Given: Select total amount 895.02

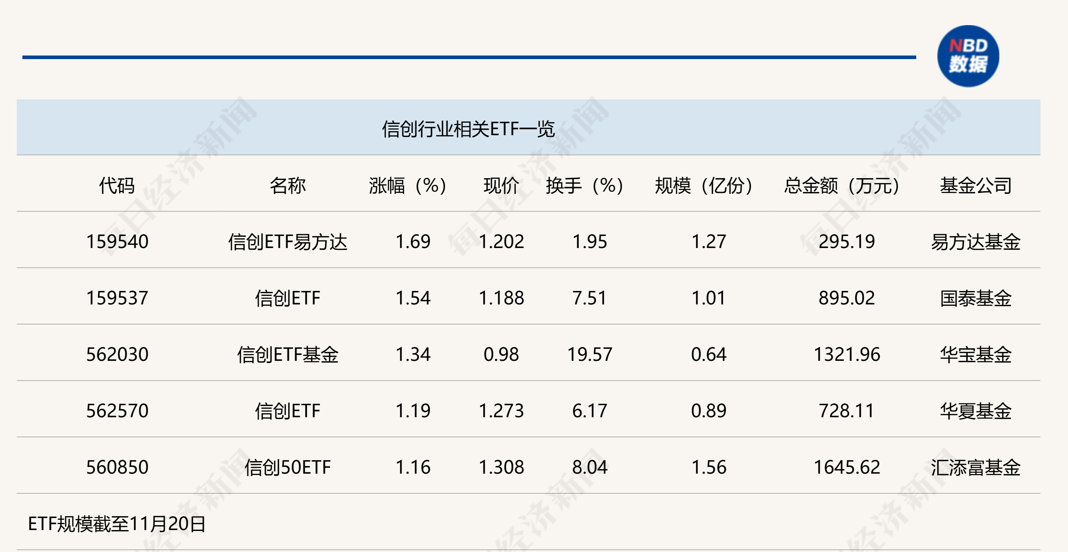Looking at the screenshot, I should pyautogui.click(x=847, y=298).
